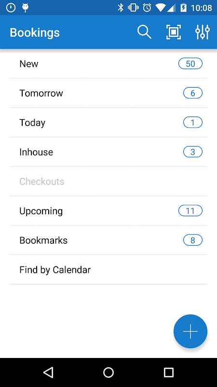Add a booking with plus button
The height and width of the screenshot is (387, 217).
click(190, 331)
